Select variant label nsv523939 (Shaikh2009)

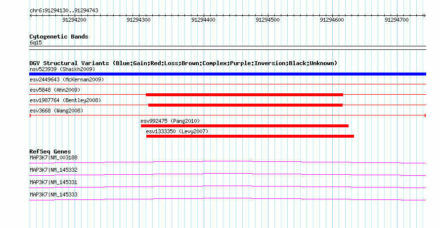(x=62, y=69)
